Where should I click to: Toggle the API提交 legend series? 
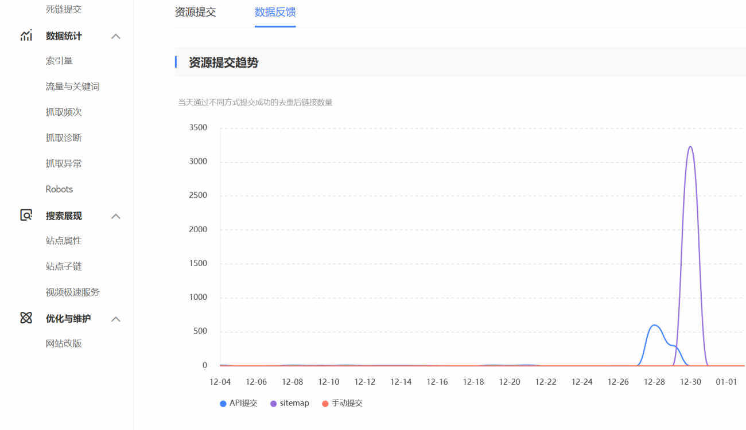click(239, 403)
